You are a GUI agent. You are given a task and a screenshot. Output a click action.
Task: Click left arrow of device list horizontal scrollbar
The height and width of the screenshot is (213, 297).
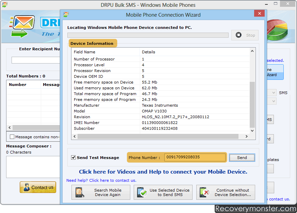tap(75, 136)
